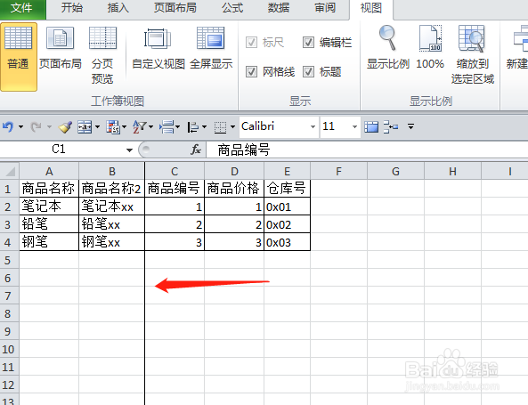The height and width of the screenshot is (405, 528).
Task: Click the merge cells toolbar icon
Action: pos(85,127)
